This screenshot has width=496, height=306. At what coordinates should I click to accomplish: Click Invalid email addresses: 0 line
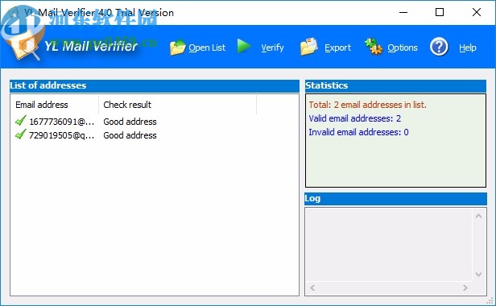[x=358, y=132]
